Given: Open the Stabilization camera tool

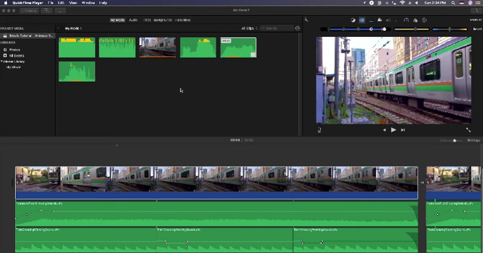Looking at the screenshot, I should [x=380, y=20].
